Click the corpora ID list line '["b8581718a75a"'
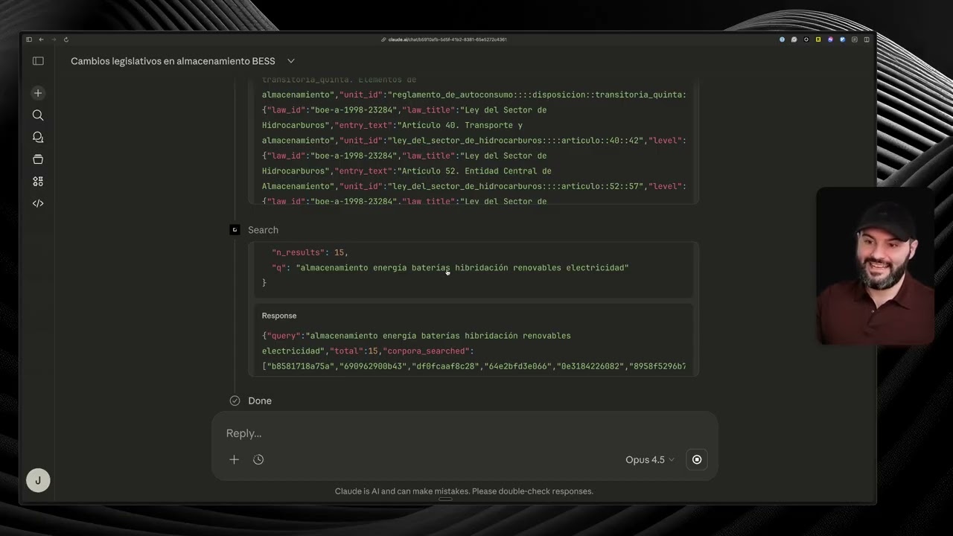953x536 pixels. point(474,366)
